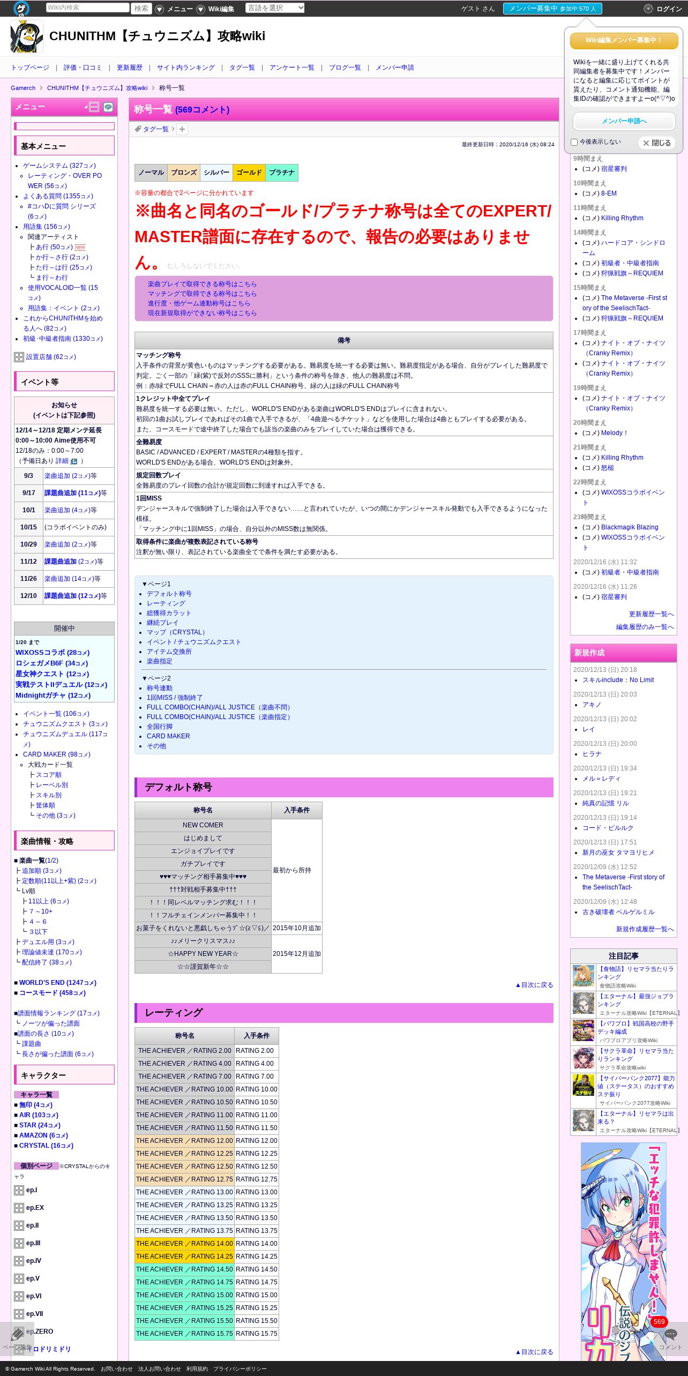Open the Blackmagik Blazing recent comment link
Screen dimensions: 688x1376
630,527
